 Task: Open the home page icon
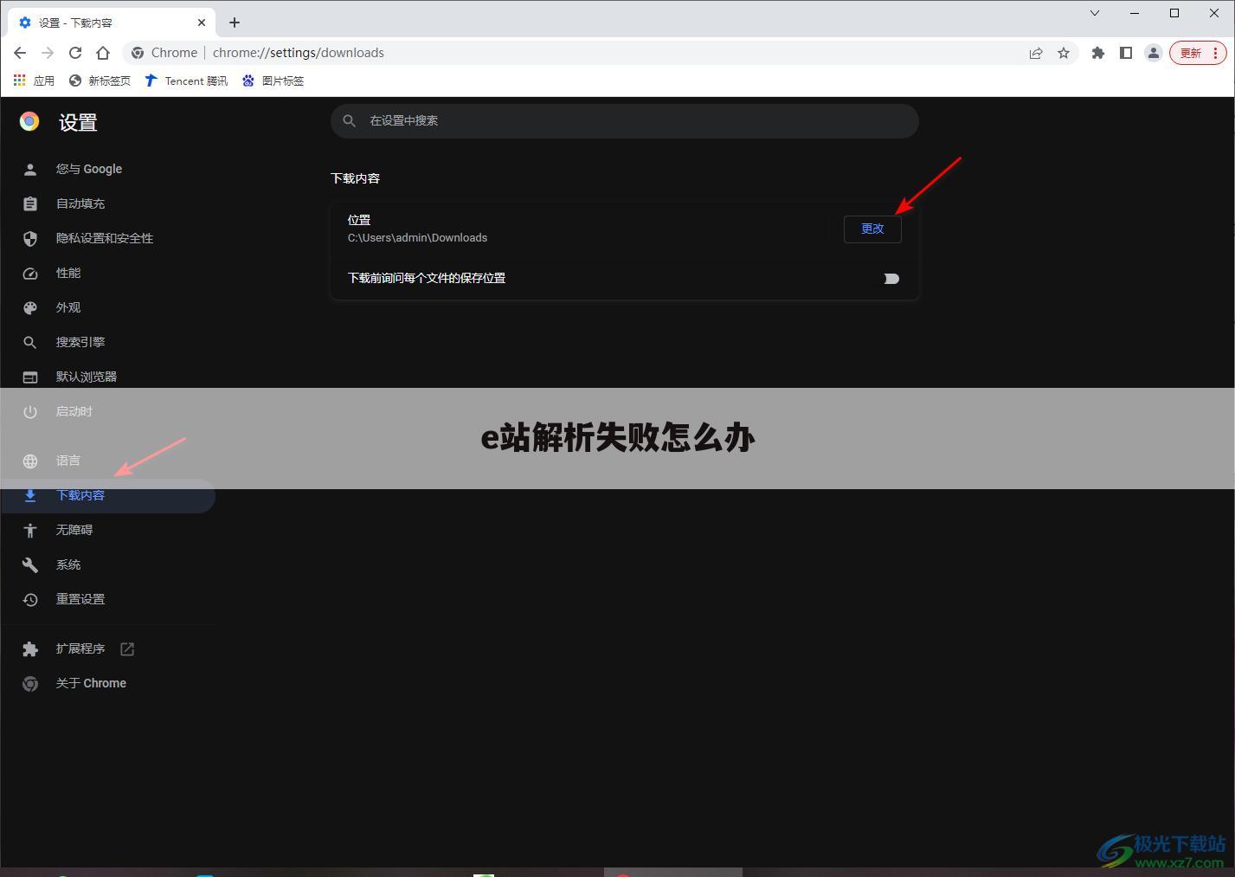click(103, 53)
